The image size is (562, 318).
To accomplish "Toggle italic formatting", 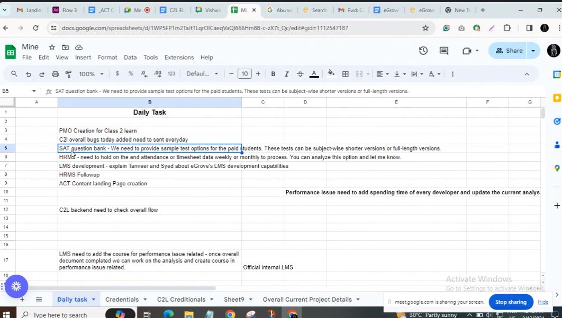I will pos(286,73).
